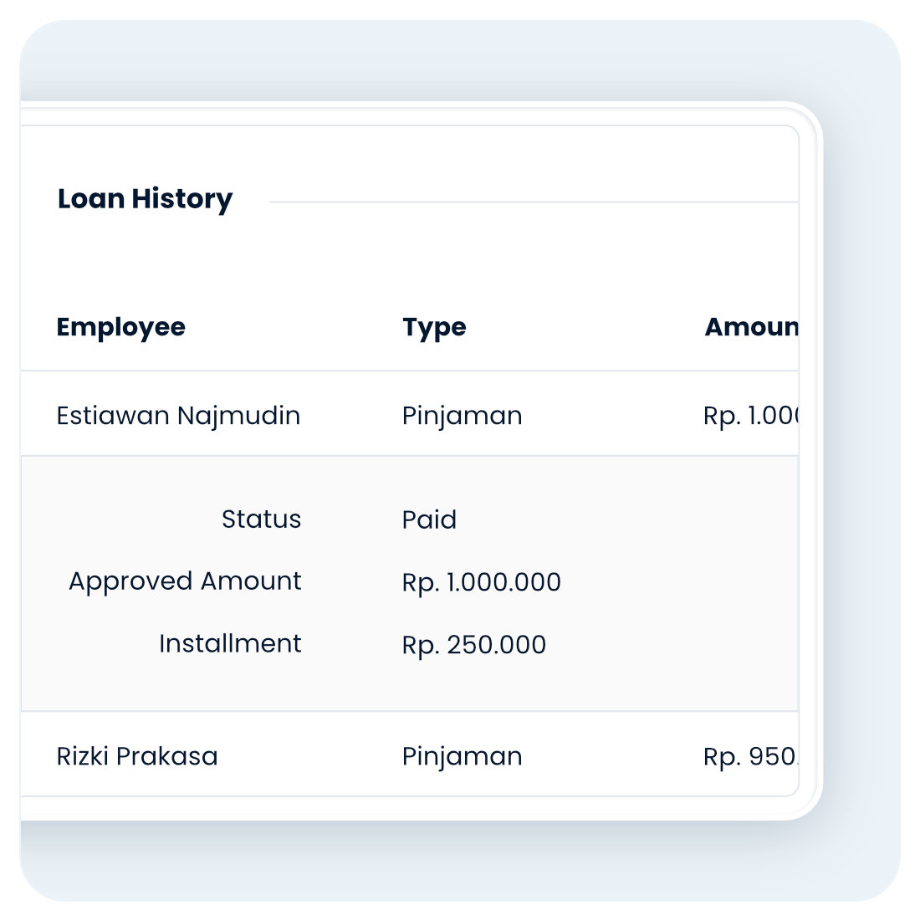Select Pinjaman type in Estiawan Najmudin's row

[462, 416]
